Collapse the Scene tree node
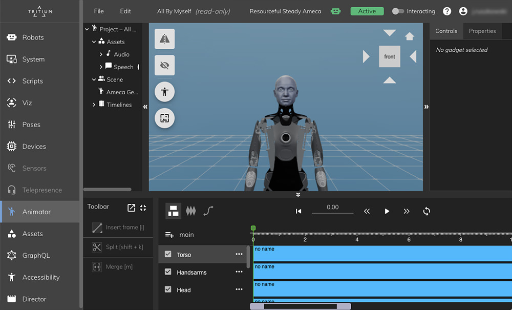512x310 pixels. 94,80
